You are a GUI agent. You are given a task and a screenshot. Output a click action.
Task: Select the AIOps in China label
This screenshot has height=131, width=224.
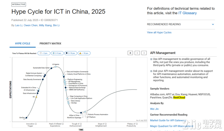pos(74,115)
